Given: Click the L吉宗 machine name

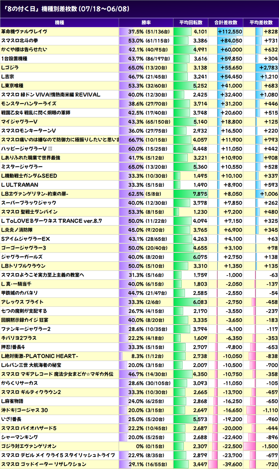Looking at the screenshot, I should tap(8, 77).
